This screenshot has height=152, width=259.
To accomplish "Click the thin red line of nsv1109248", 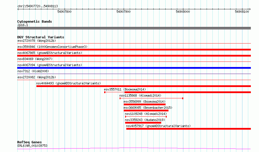I will [x=146, y=117].
